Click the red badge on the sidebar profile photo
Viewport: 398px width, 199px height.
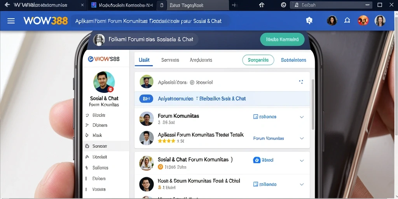click(x=110, y=89)
